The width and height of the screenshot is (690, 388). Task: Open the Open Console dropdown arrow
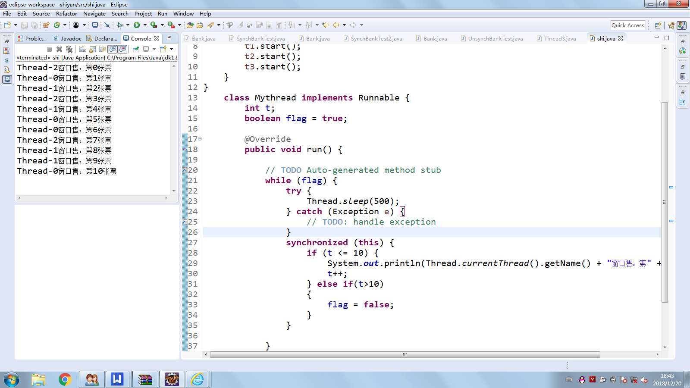click(x=171, y=49)
